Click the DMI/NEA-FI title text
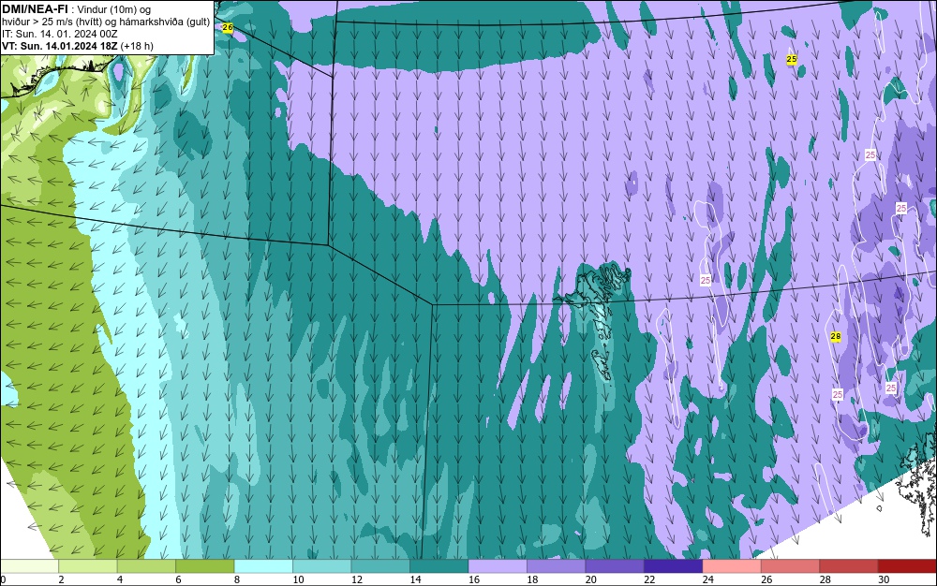The image size is (937, 586). click(x=35, y=9)
